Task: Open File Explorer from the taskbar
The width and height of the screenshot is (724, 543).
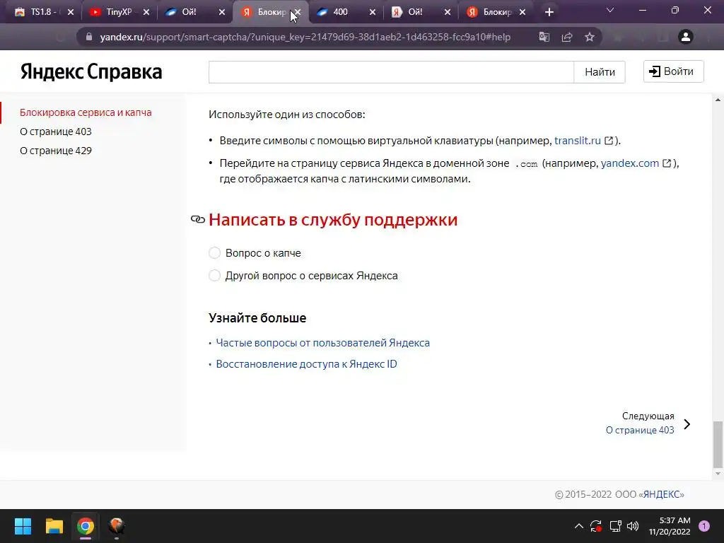Action: pos(54,526)
